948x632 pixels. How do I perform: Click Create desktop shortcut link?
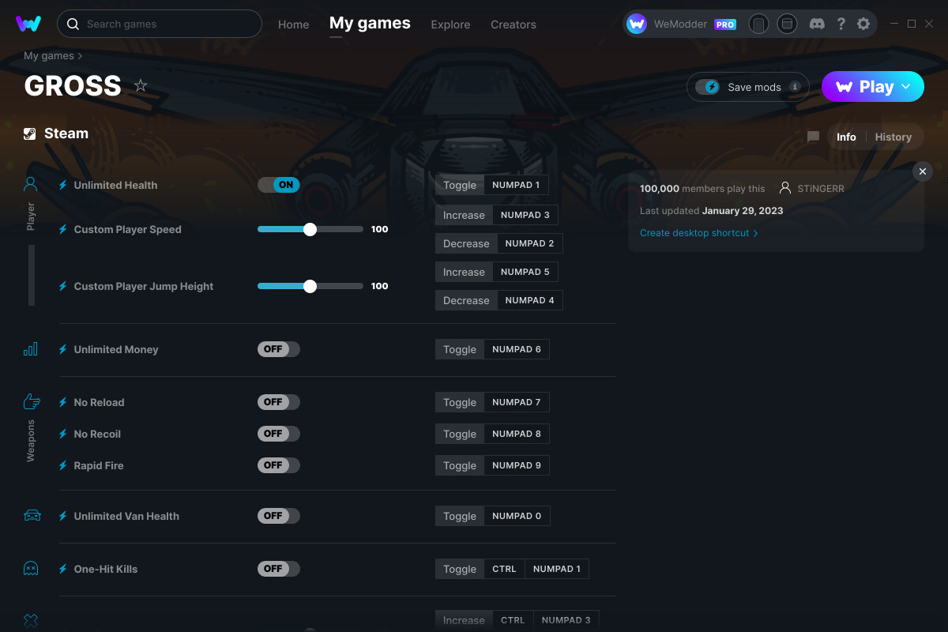pos(699,233)
